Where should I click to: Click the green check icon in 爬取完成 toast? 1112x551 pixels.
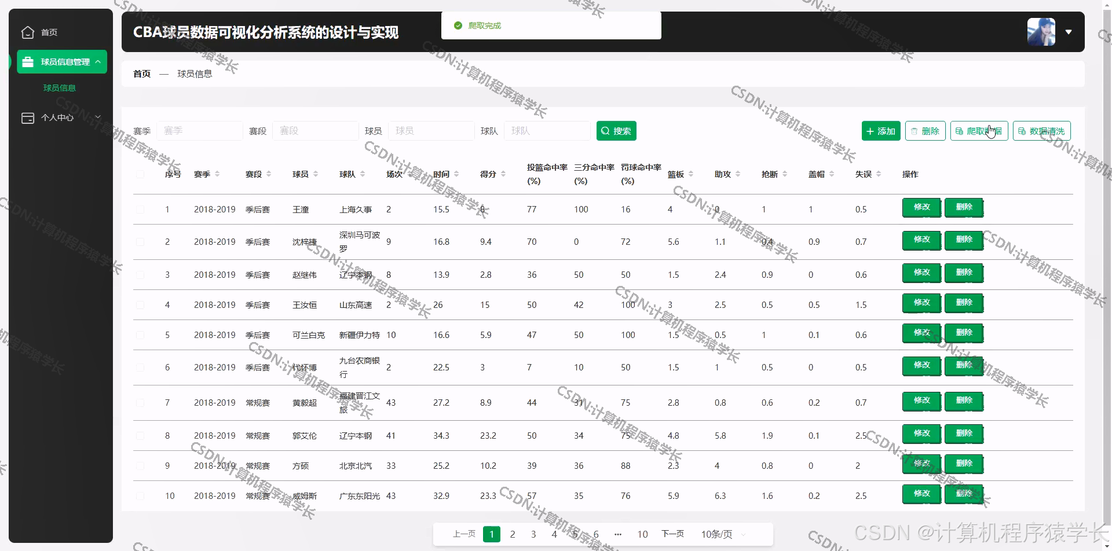pos(458,25)
